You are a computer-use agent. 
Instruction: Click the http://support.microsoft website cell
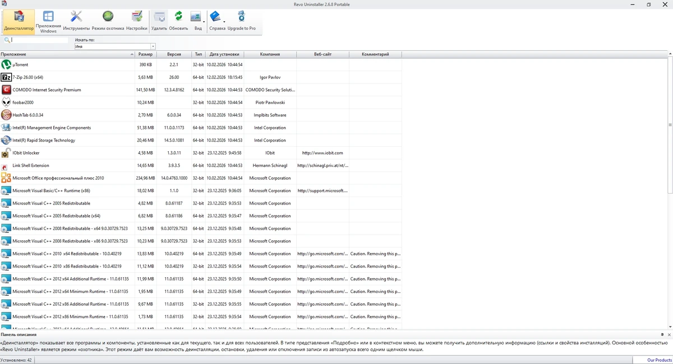coord(322,190)
